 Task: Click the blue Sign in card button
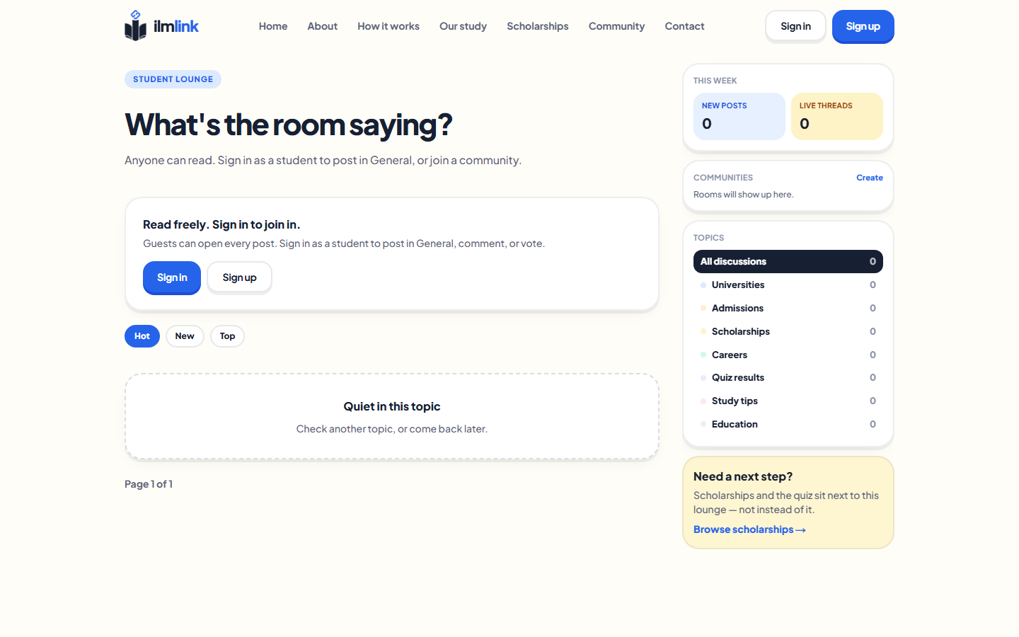pos(172,277)
